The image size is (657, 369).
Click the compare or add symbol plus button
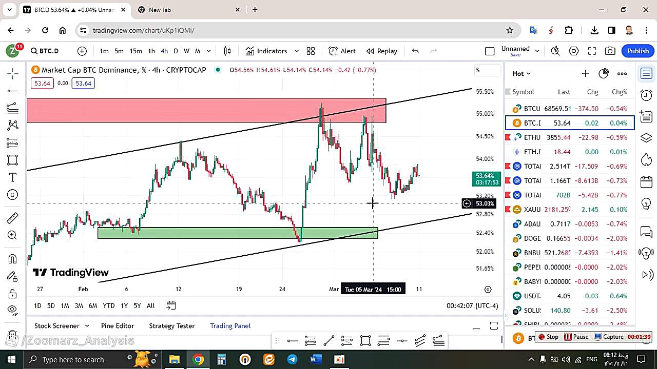point(82,51)
